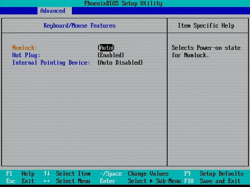Change the Numlock Auto value
Screen dimensions: 250x187
click(106, 48)
